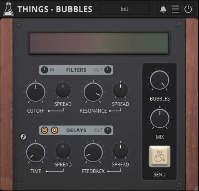Click the Cutoff knob
The image size is (199, 191).
coord(36,92)
